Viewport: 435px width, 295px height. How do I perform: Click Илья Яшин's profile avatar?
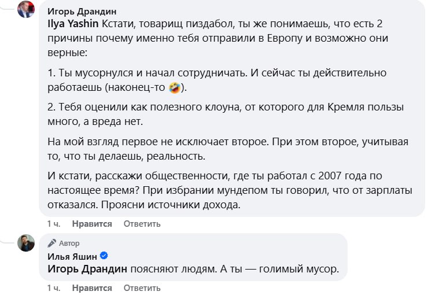26,243
